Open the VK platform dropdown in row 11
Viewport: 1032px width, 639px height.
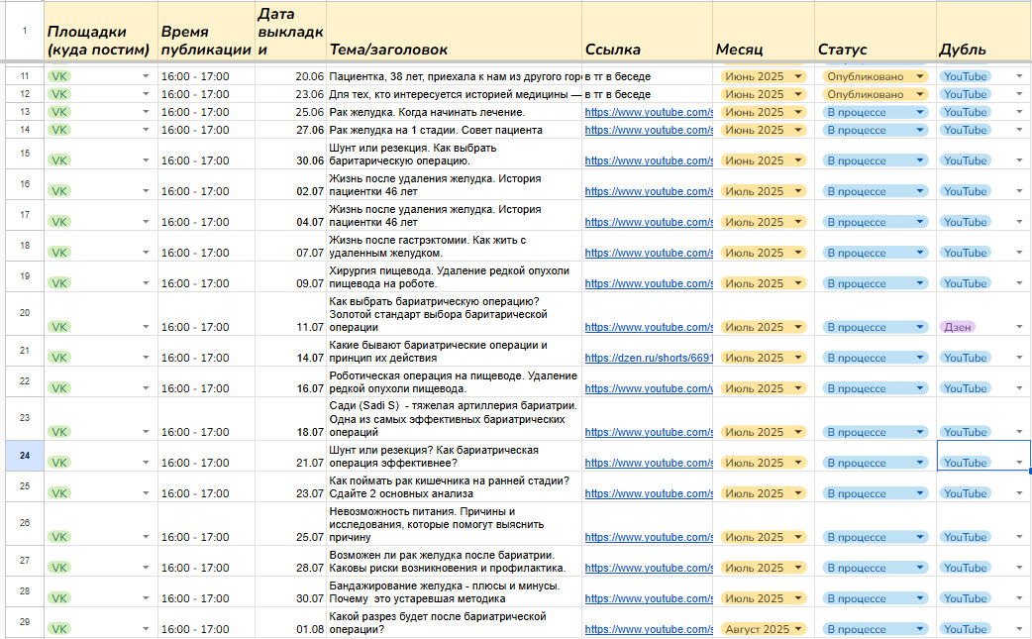coord(146,77)
